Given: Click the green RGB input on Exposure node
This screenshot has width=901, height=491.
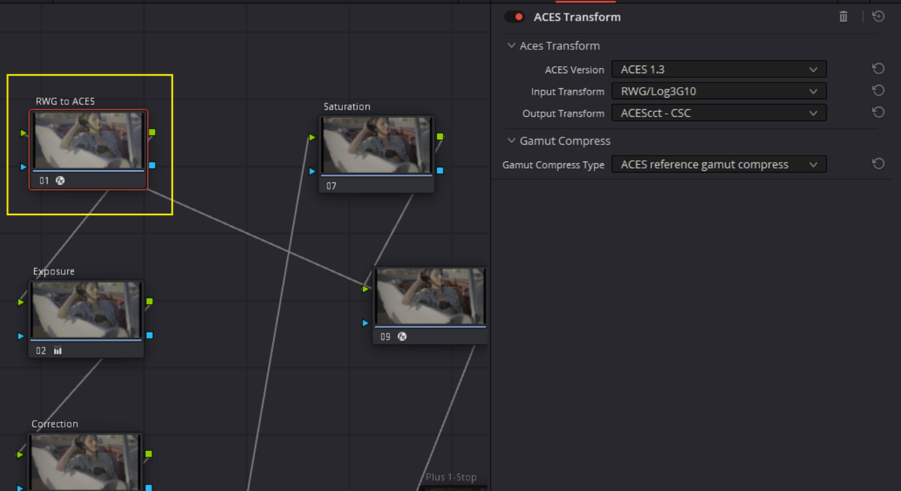Looking at the screenshot, I should tap(21, 302).
